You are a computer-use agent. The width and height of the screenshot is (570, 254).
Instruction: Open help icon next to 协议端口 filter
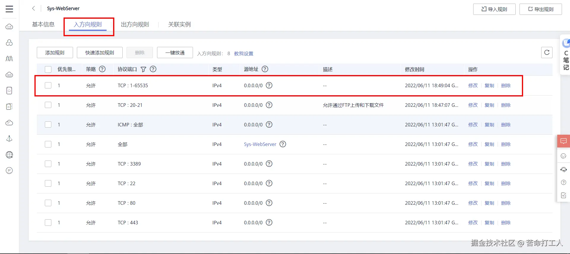153,69
